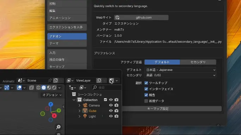Click the Z axis gizmo ball
This screenshot has width=241, height=135.
(x=51, y=104)
